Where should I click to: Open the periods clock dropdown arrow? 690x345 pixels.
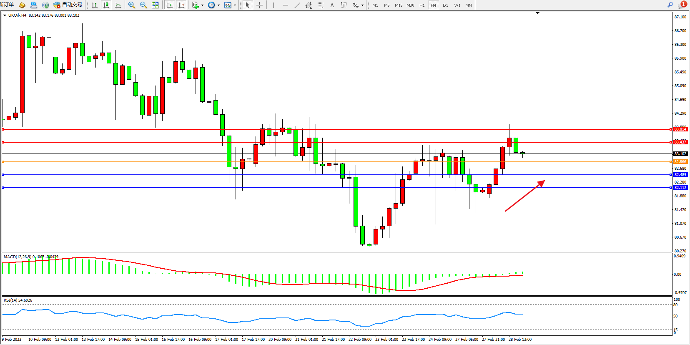[218, 5]
